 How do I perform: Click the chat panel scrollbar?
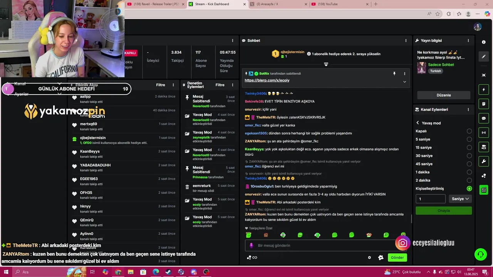tap(411, 219)
